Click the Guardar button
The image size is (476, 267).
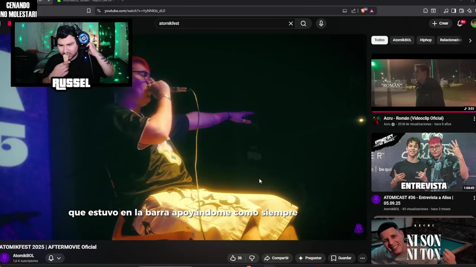[x=341, y=258]
